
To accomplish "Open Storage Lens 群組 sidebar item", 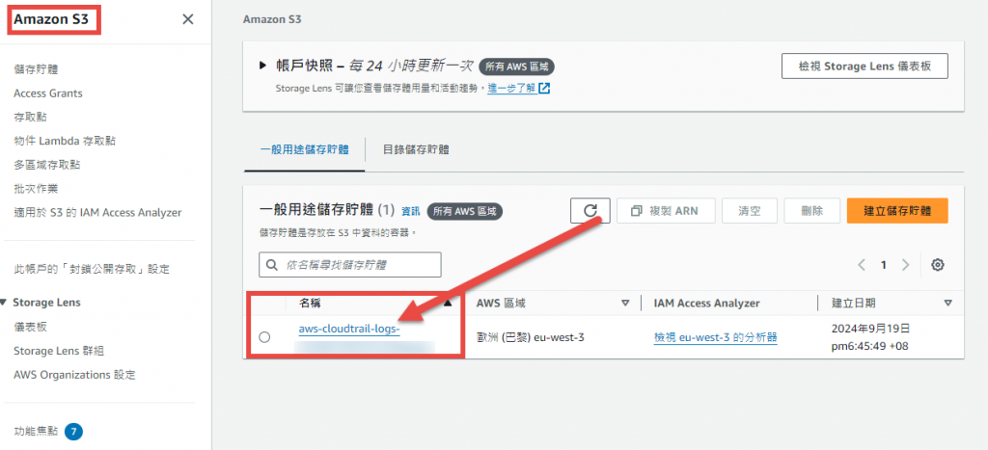I will (x=59, y=351).
